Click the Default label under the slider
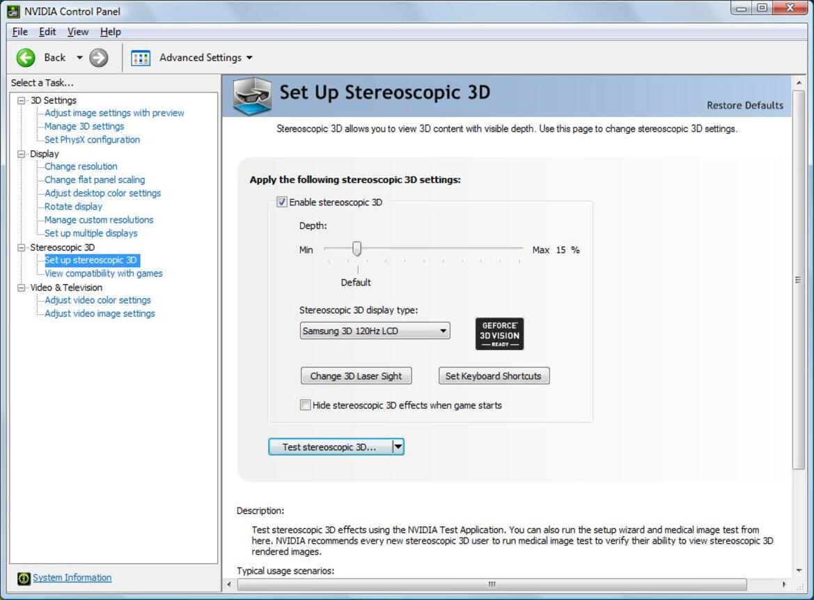814x600 pixels. click(x=356, y=283)
